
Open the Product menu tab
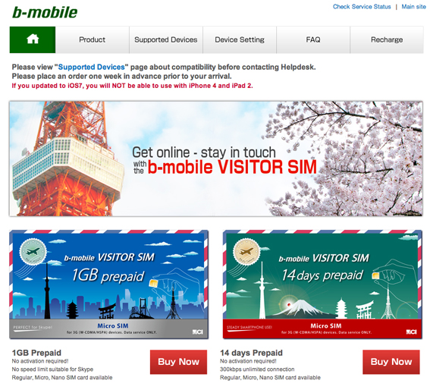click(x=93, y=39)
